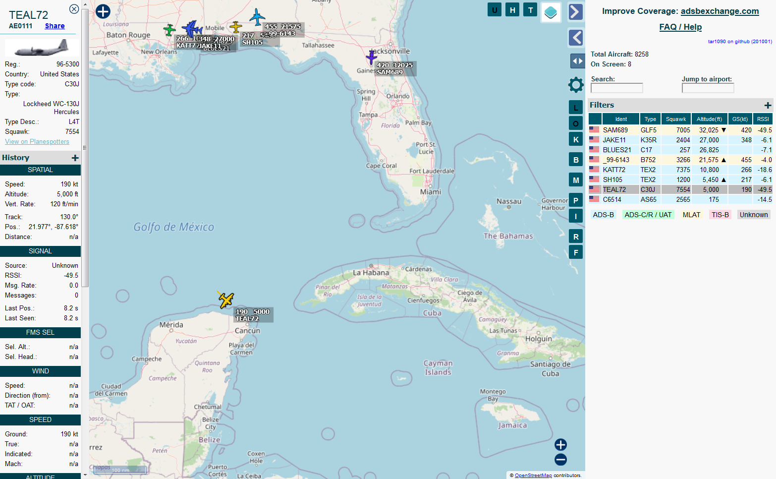Toggle the T map button
The width and height of the screenshot is (776, 479).
[530, 10]
